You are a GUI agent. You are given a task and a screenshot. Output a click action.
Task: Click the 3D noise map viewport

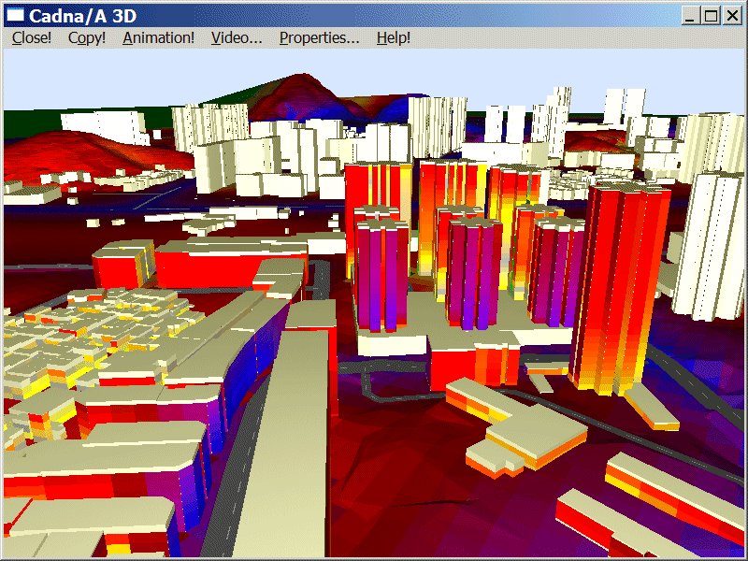(373, 302)
